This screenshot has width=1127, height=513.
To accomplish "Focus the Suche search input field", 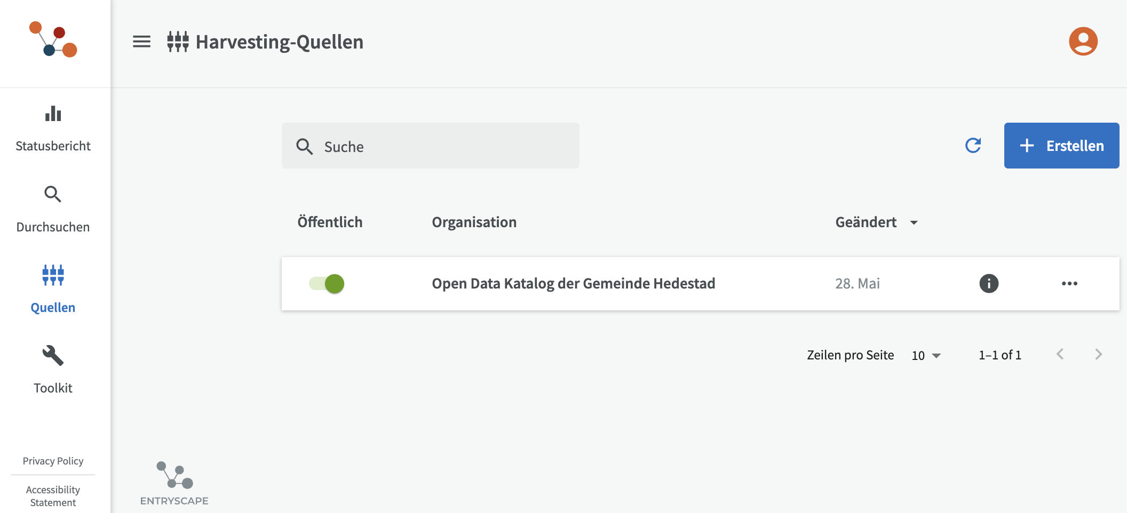I will (x=430, y=146).
